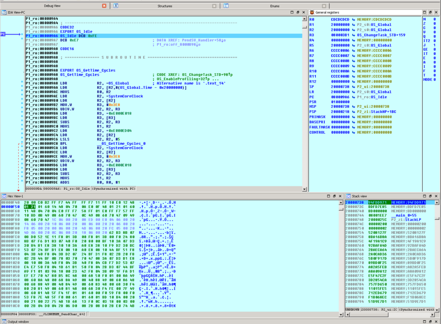Viewport: 441px width, 324px height.
Task: Maximize the Hex View-1 panel
Action: [x=328, y=196]
